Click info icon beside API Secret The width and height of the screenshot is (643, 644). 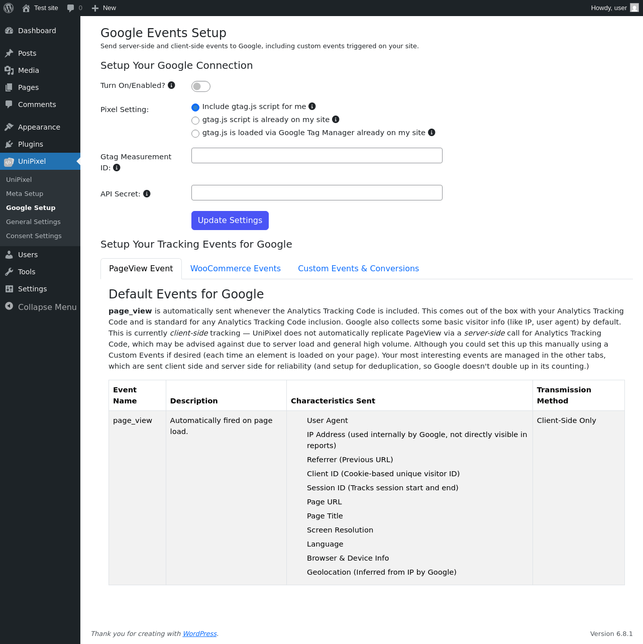click(147, 194)
